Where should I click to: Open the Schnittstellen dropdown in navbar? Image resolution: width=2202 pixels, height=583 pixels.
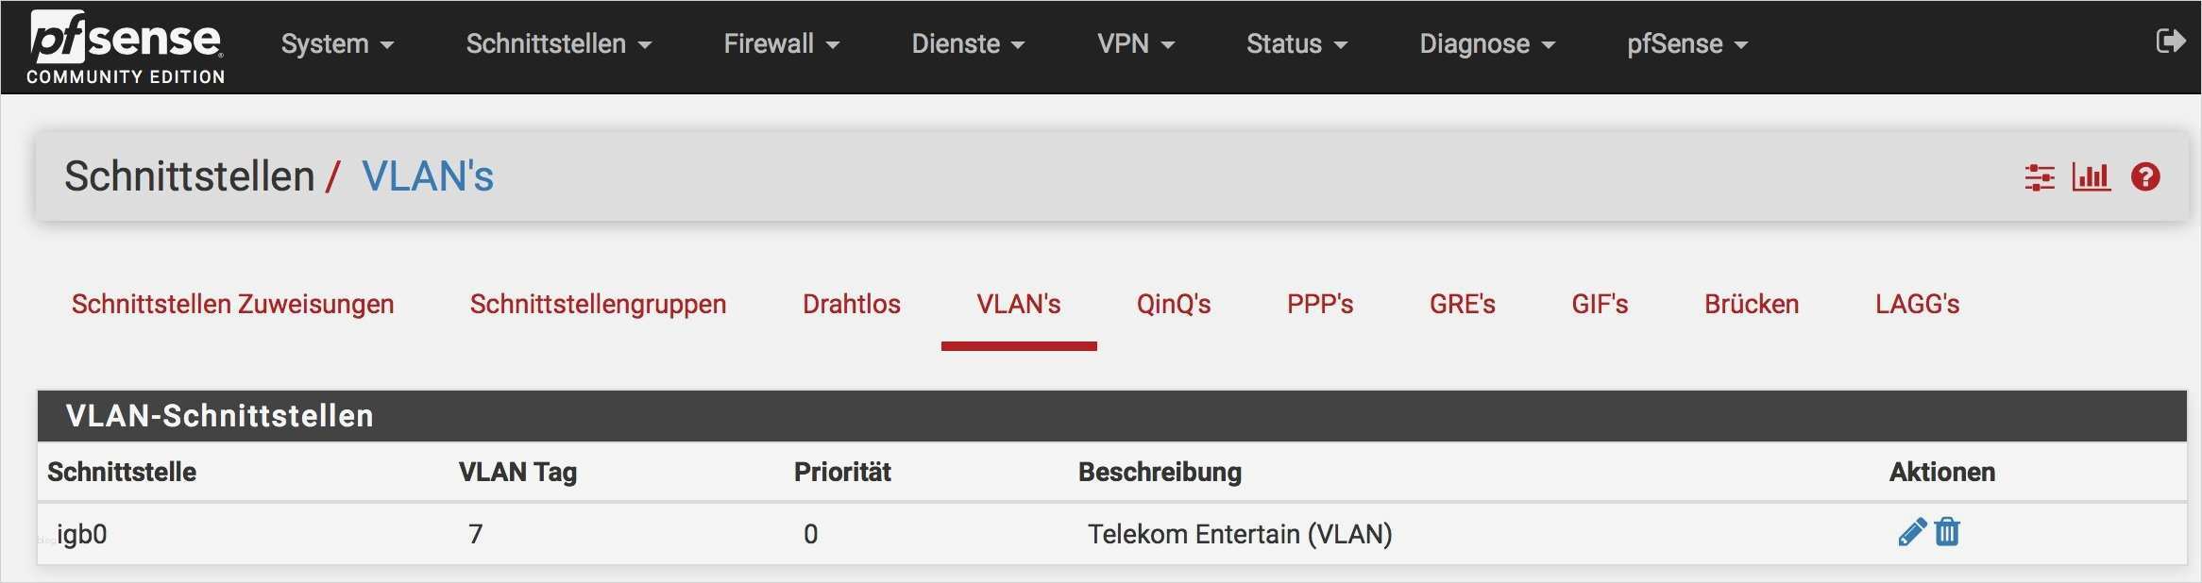point(558,44)
